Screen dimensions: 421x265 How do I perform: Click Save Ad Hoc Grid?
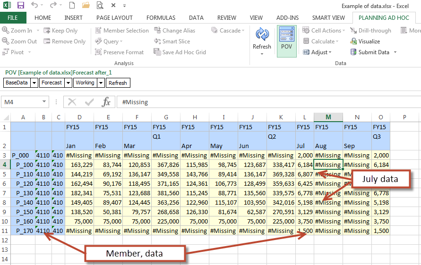point(180,52)
